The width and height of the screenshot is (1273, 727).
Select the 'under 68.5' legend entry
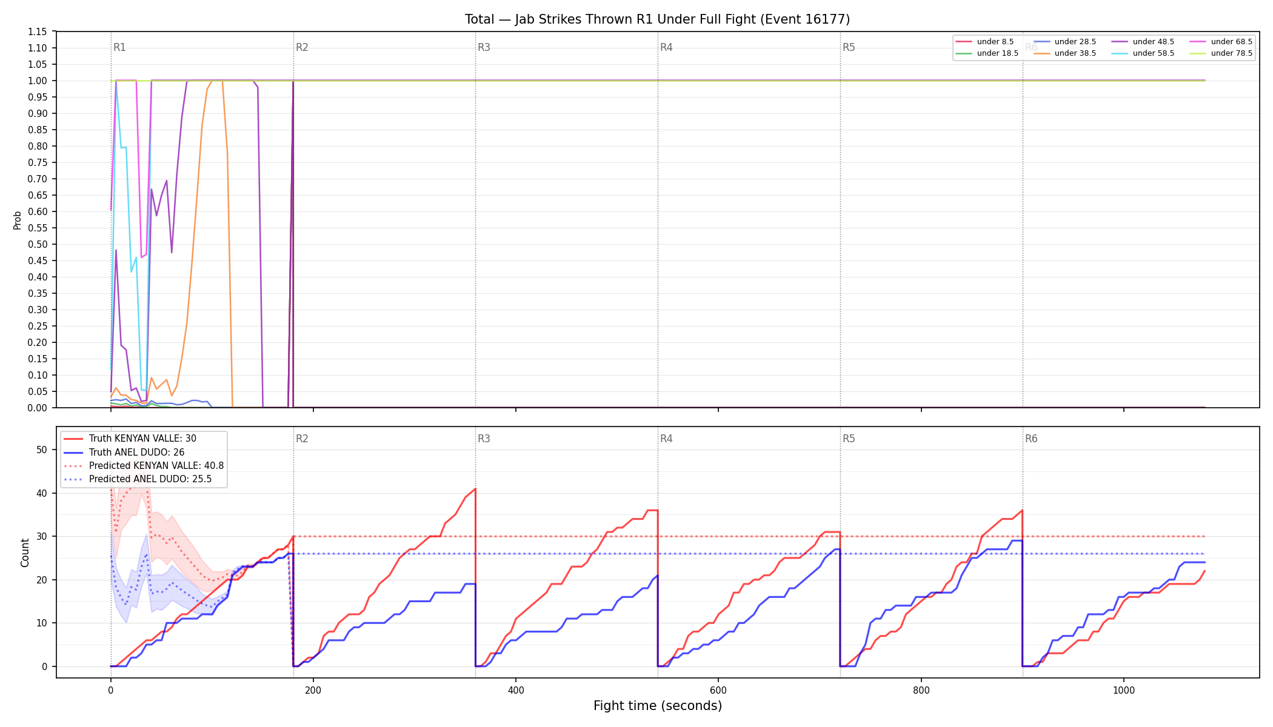pos(1221,42)
